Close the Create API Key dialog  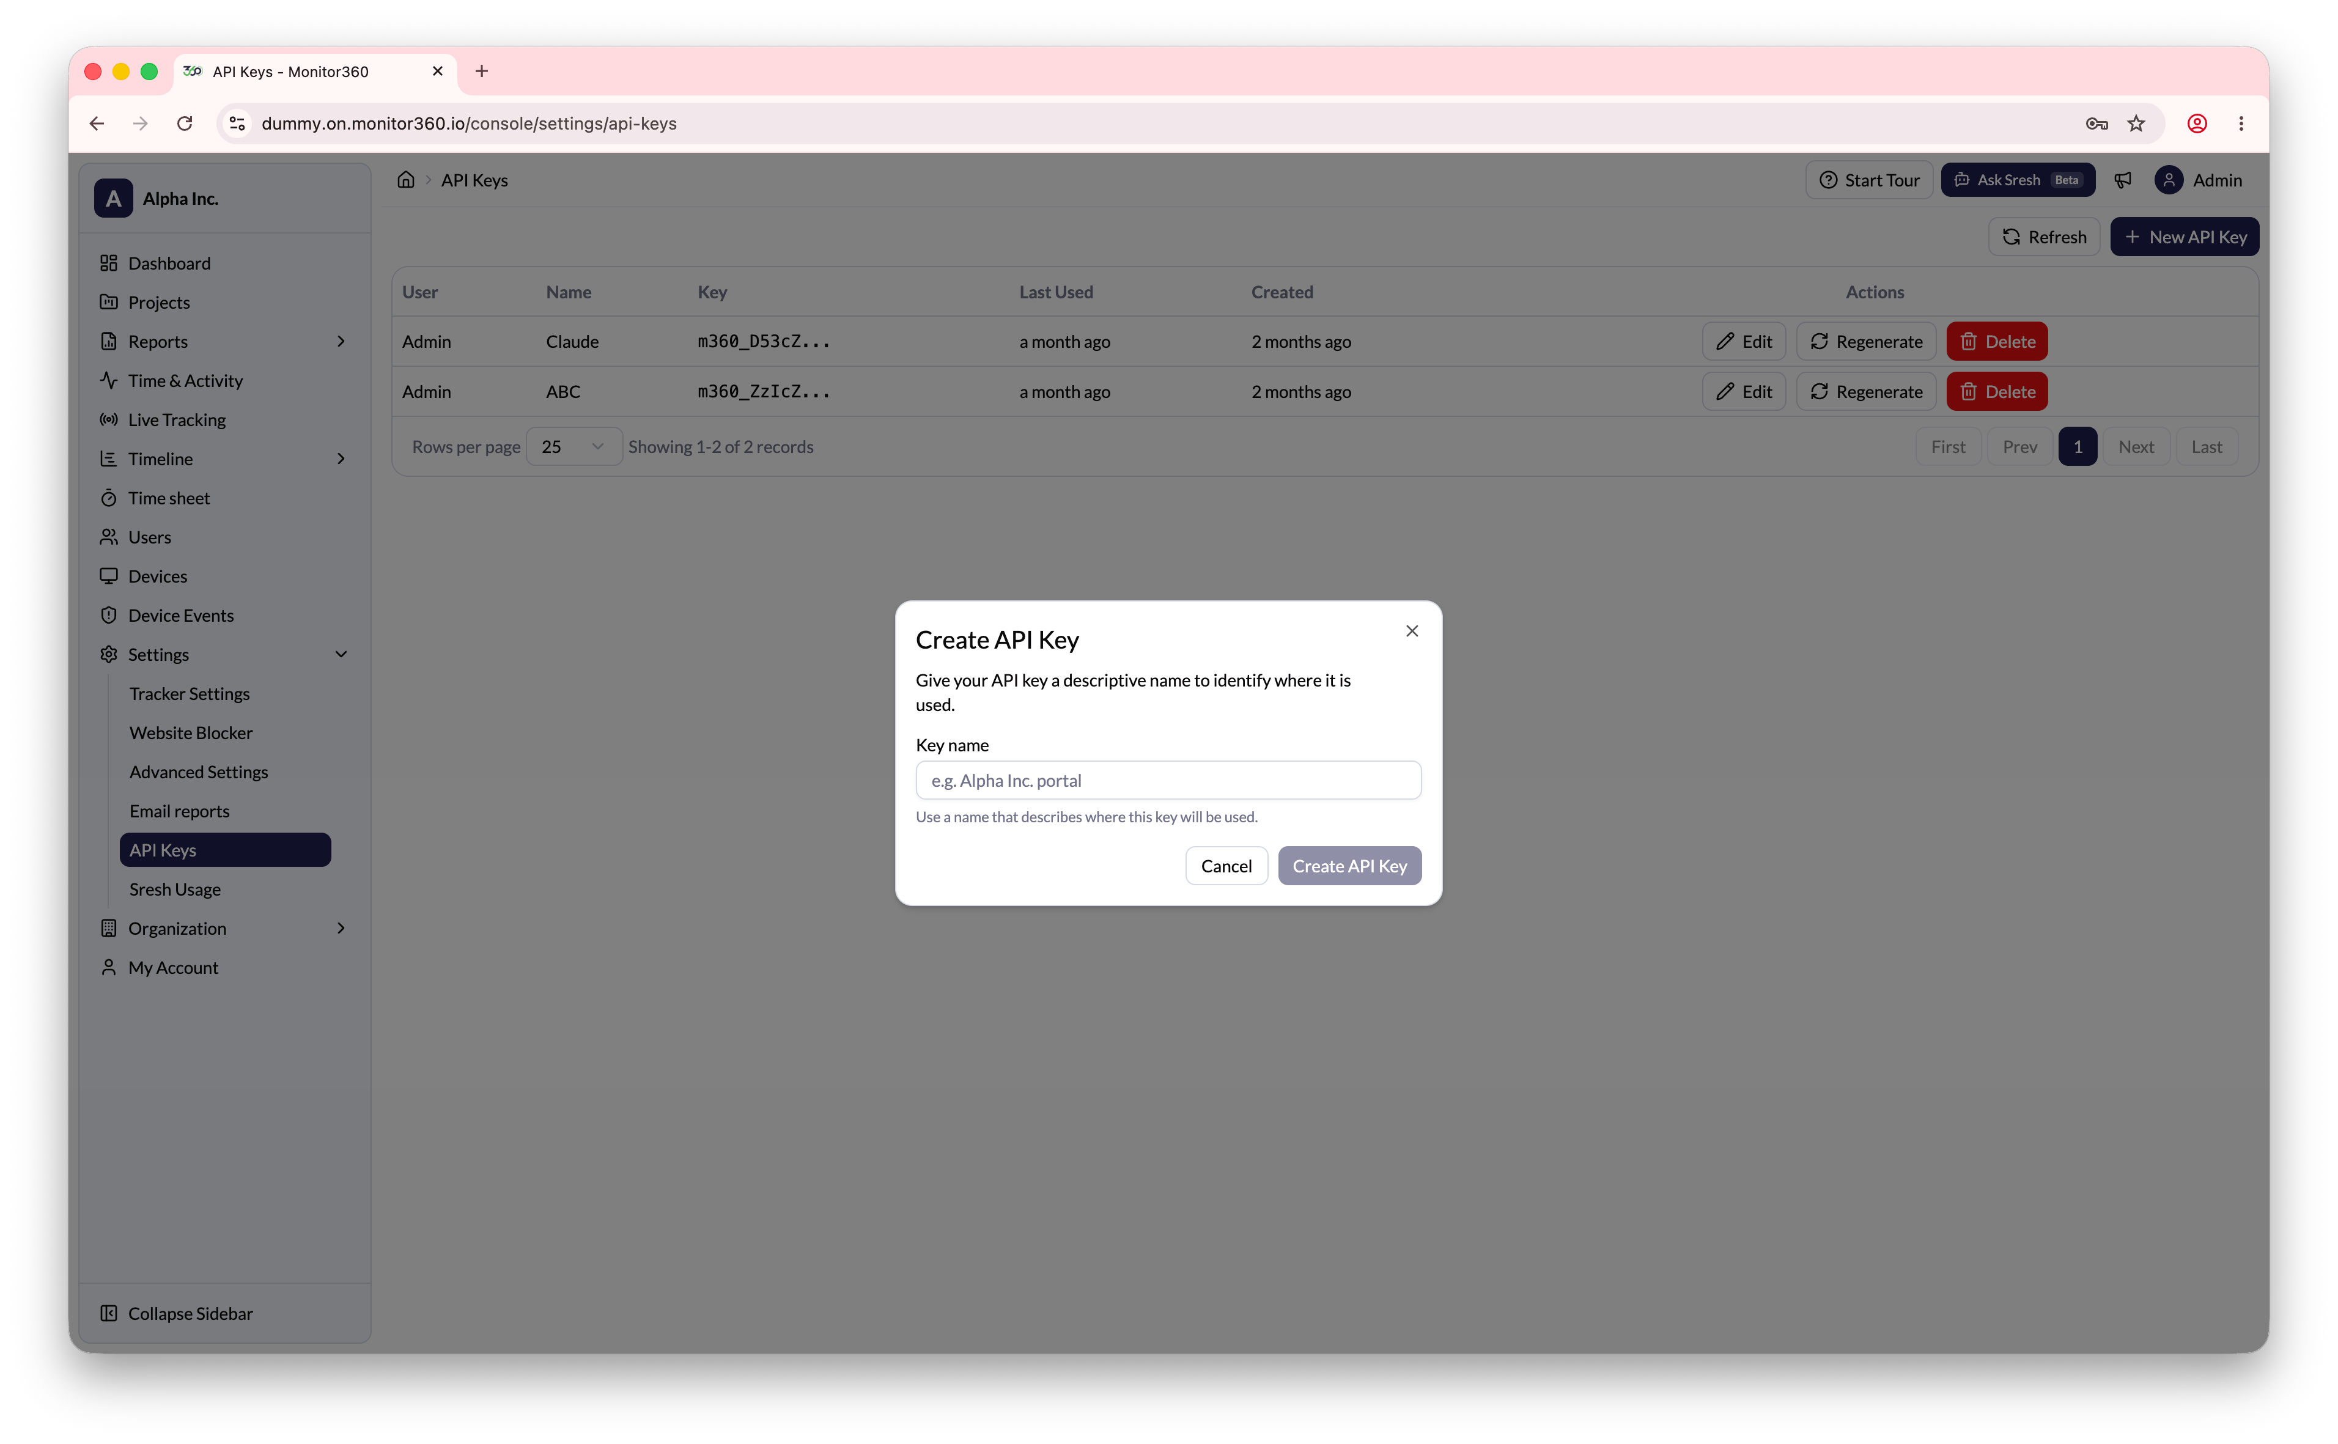(x=1412, y=630)
